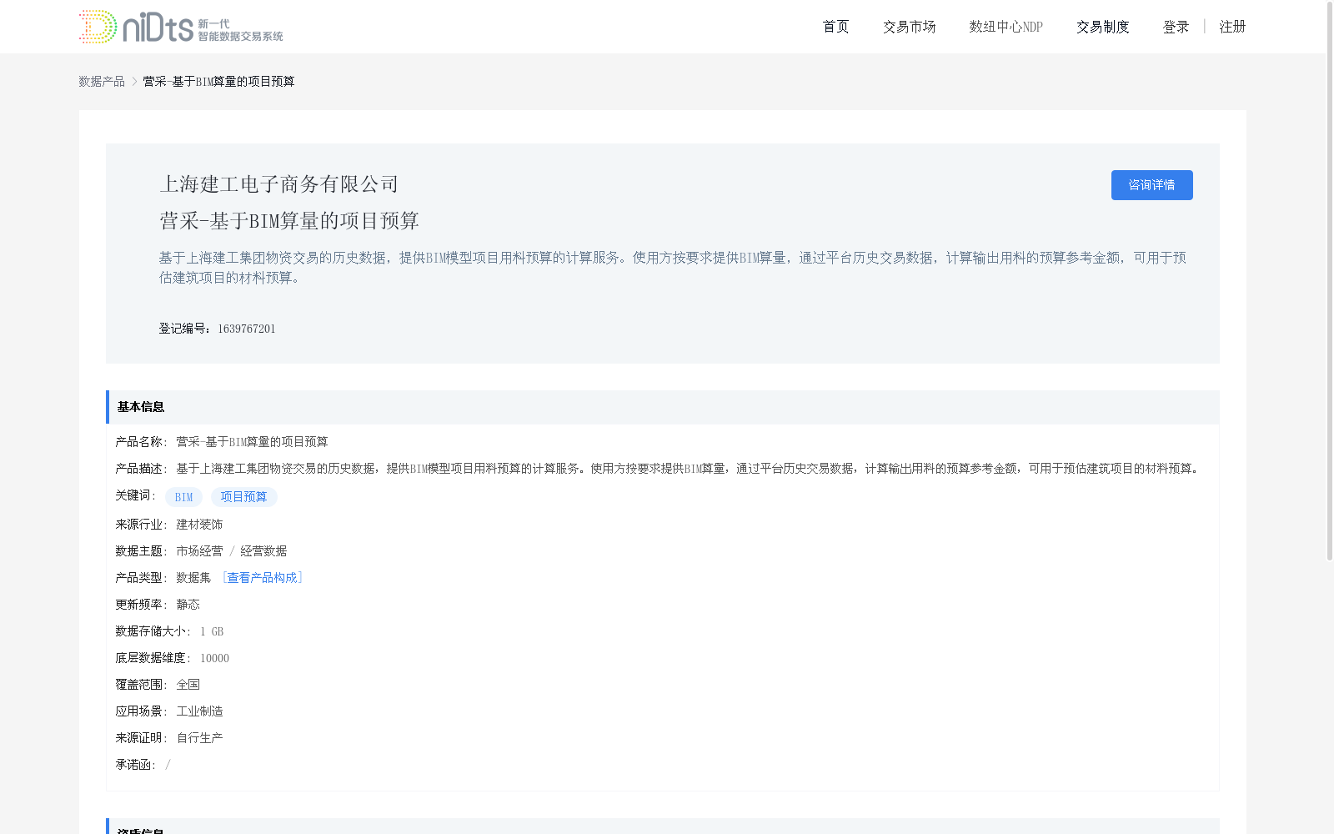Click the 咨询详情 button
The height and width of the screenshot is (834, 1334).
point(1151,185)
